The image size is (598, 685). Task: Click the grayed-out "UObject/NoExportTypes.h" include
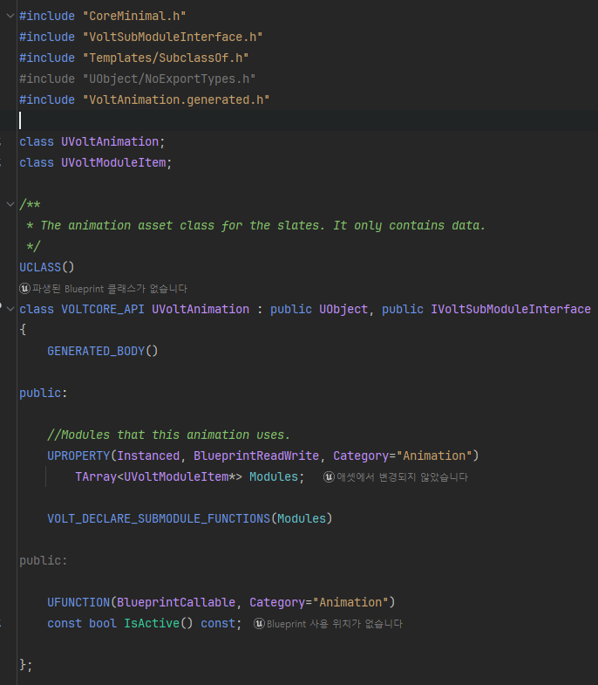click(169, 79)
